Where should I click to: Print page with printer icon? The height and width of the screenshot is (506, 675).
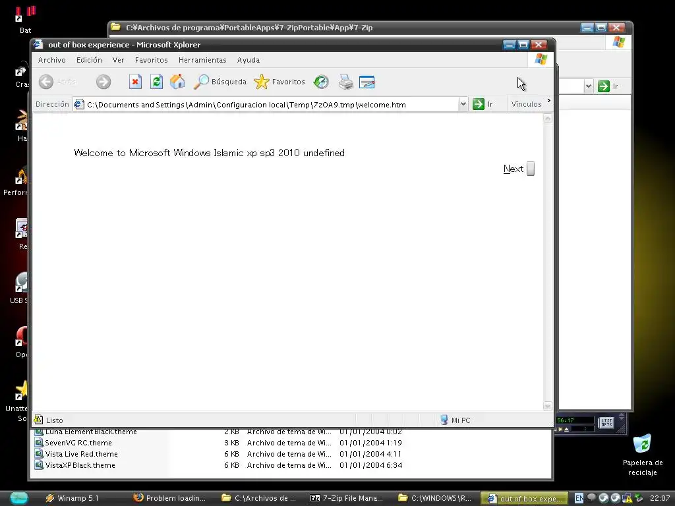click(345, 82)
